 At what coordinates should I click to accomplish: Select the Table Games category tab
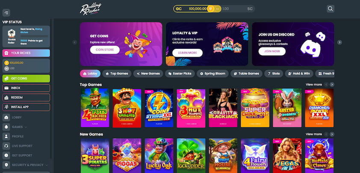point(246,74)
